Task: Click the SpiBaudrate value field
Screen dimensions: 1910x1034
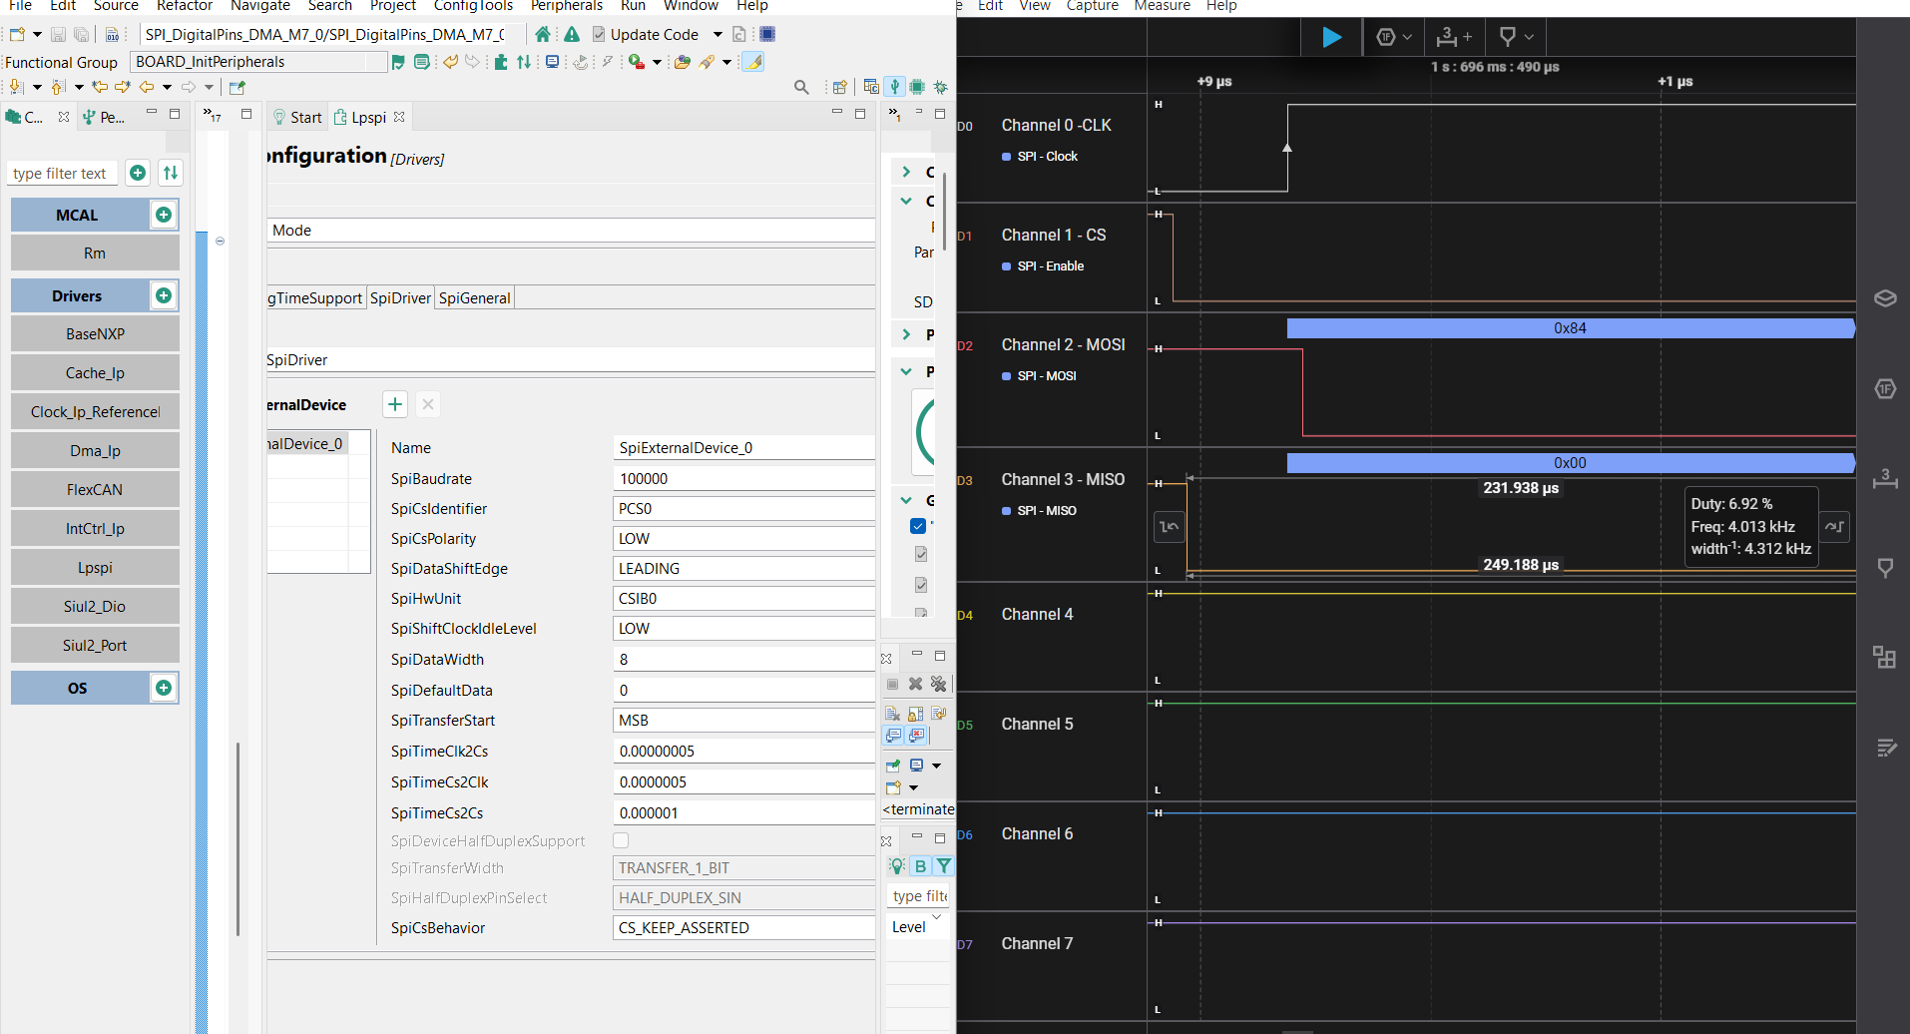Action: (743, 479)
